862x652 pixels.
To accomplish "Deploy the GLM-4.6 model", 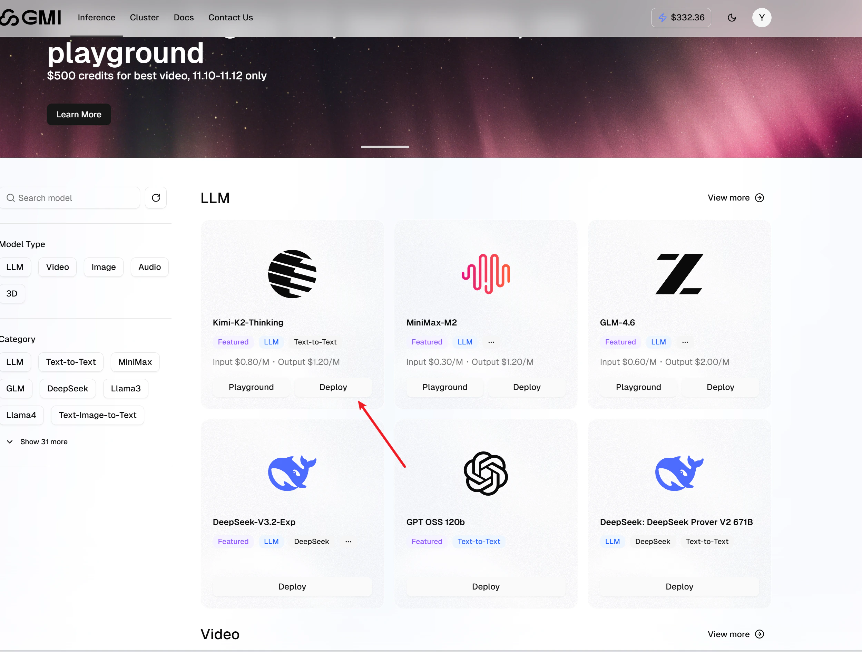I will coord(720,387).
